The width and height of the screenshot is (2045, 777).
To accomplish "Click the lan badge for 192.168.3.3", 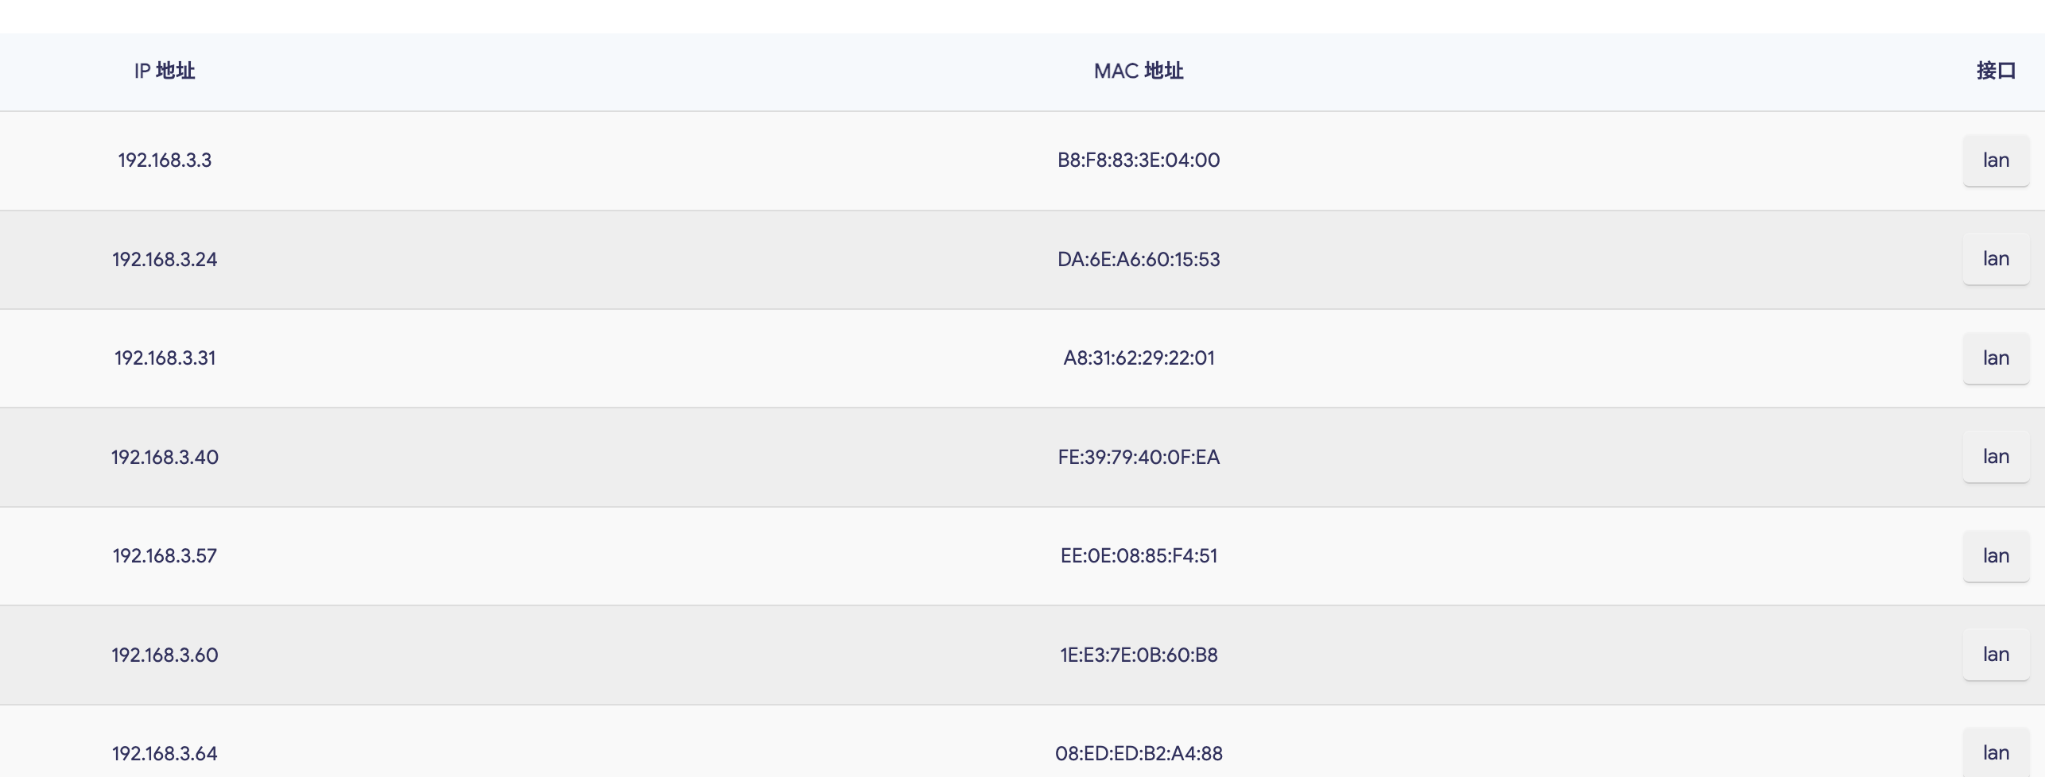I will pyautogui.click(x=1996, y=160).
